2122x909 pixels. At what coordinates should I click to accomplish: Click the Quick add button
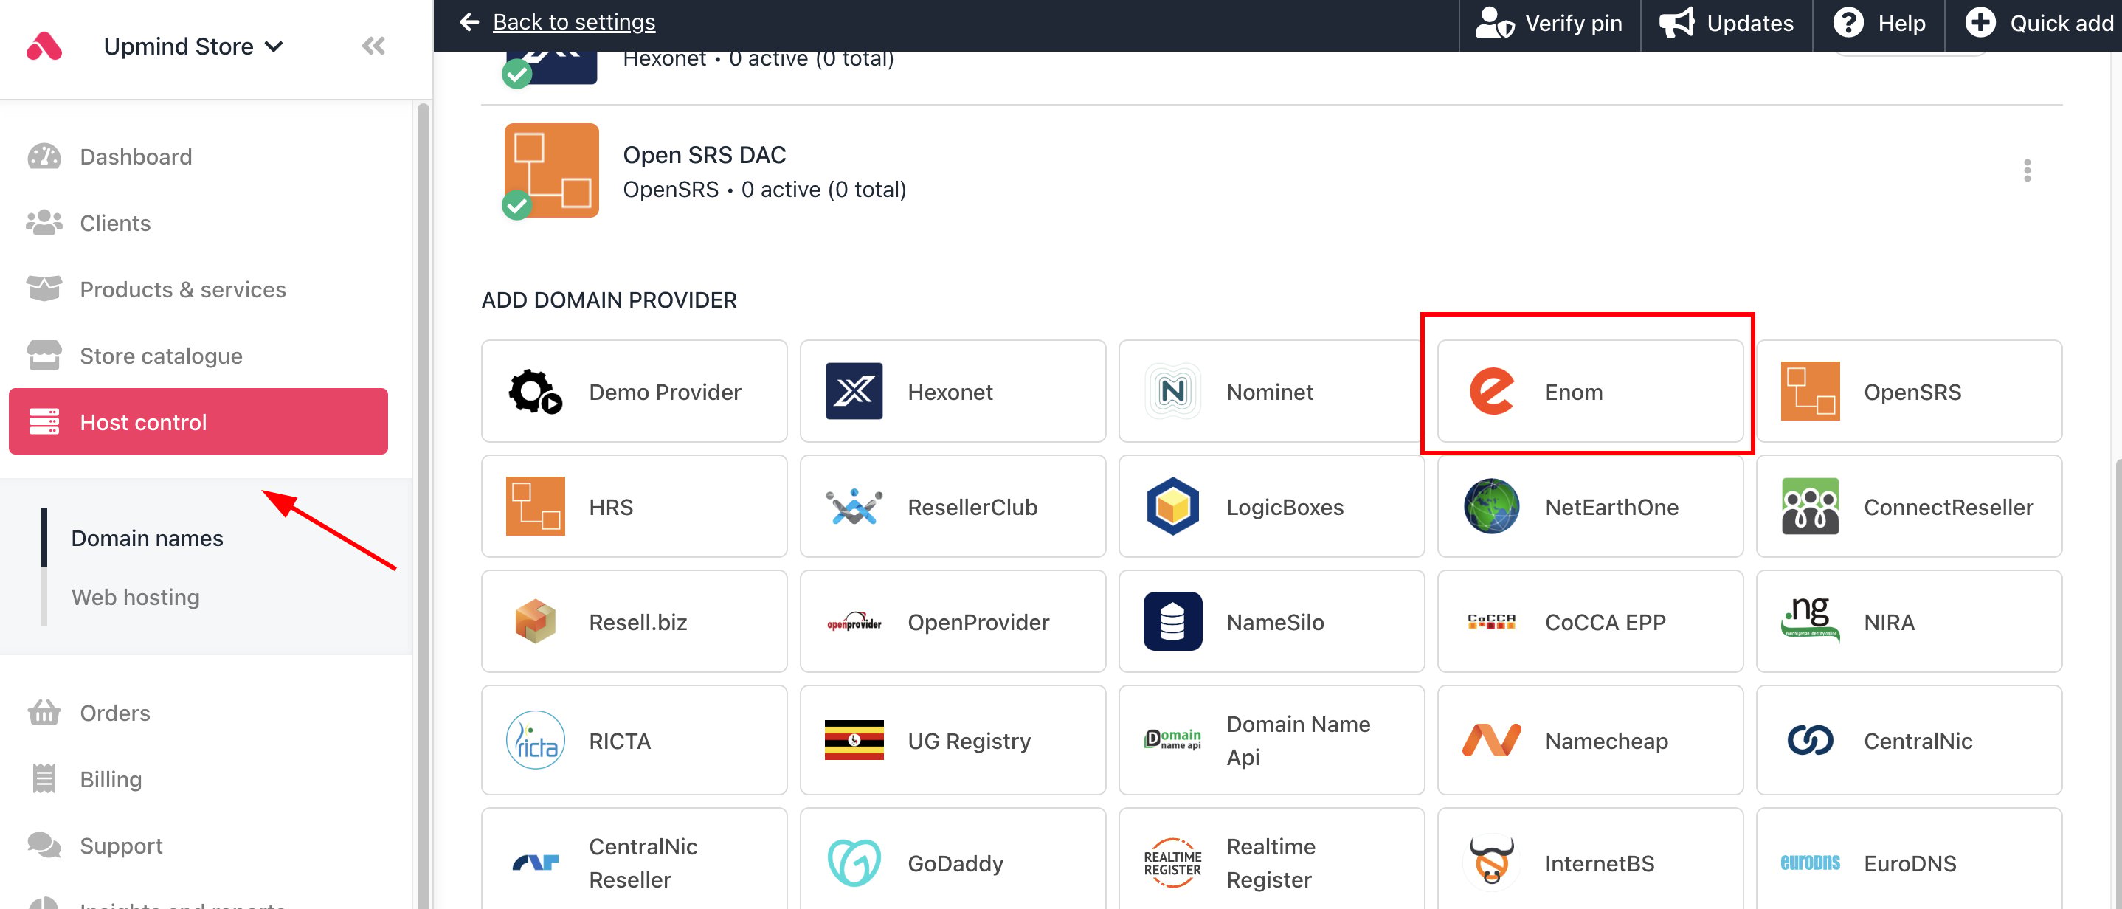pos(2034,23)
